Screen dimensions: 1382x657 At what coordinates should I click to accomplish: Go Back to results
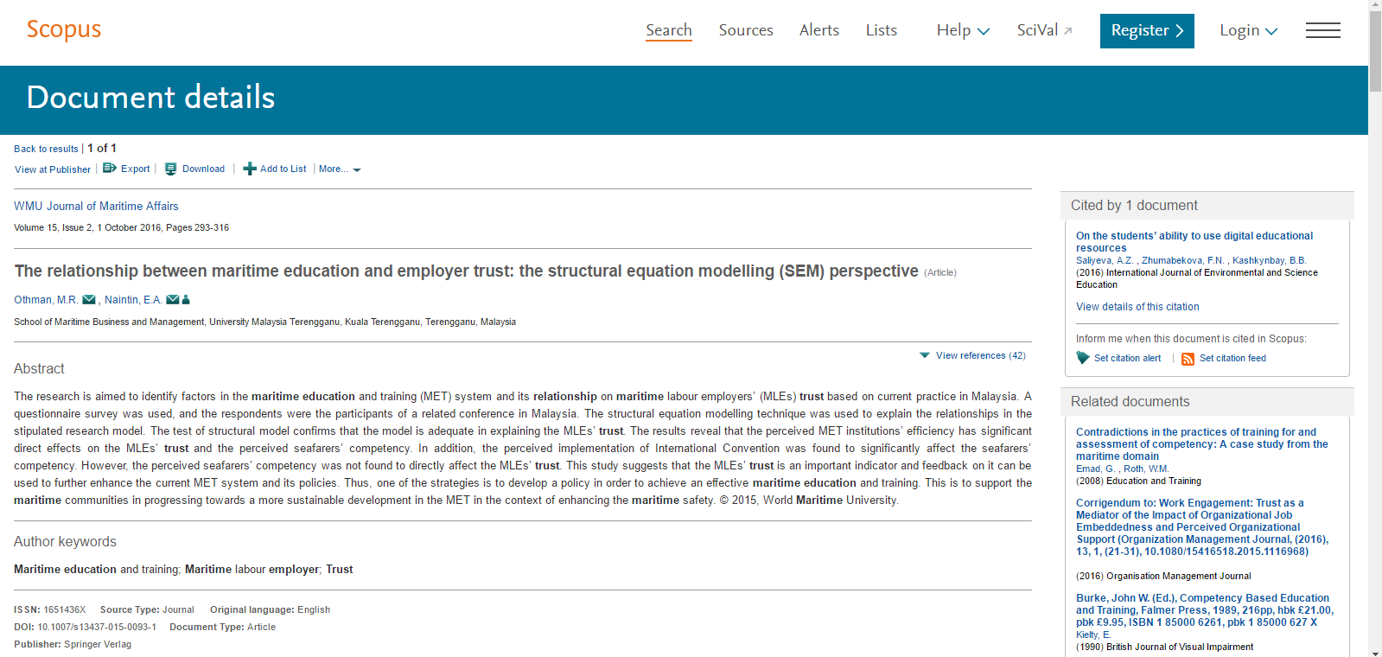46,149
